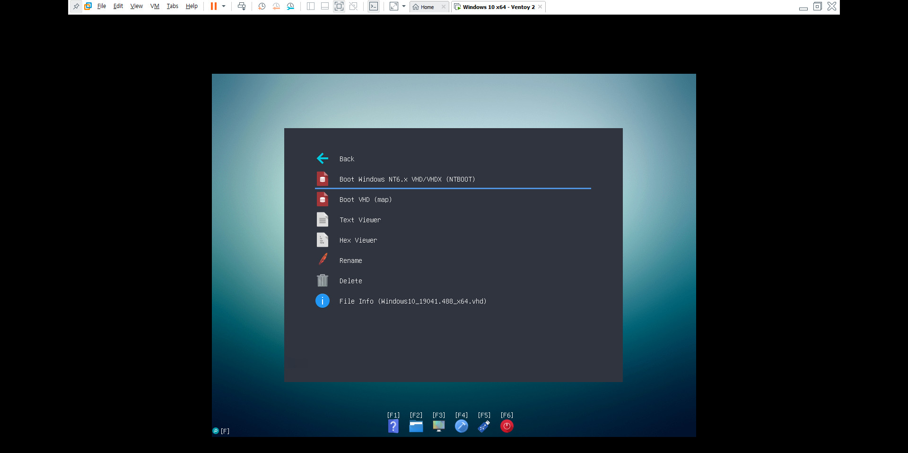Click the F1 help question mark icon
The height and width of the screenshot is (453, 908).
pyautogui.click(x=393, y=426)
